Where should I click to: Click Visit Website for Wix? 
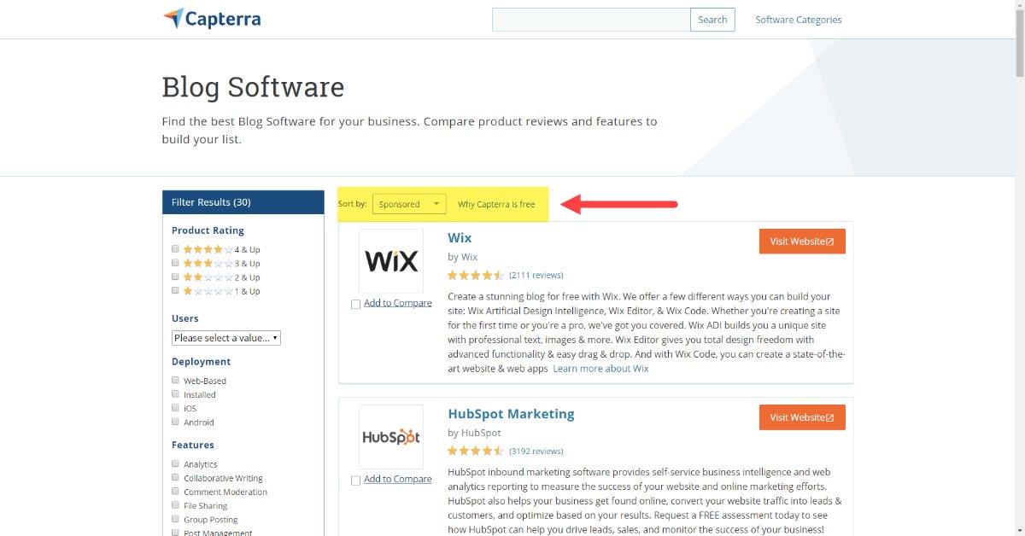coord(802,242)
